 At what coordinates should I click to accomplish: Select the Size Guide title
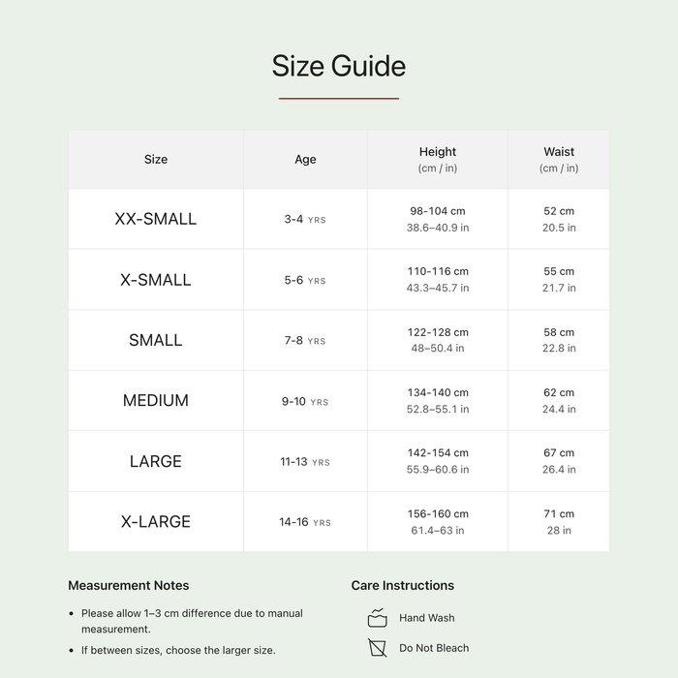click(339, 66)
